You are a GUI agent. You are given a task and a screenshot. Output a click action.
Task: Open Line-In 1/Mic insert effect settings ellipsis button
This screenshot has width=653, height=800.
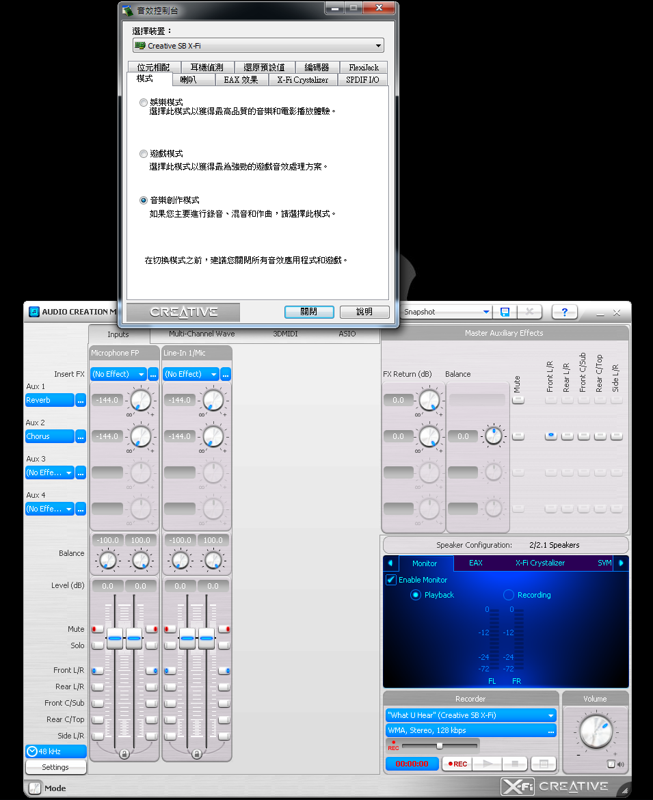point(226,375)
